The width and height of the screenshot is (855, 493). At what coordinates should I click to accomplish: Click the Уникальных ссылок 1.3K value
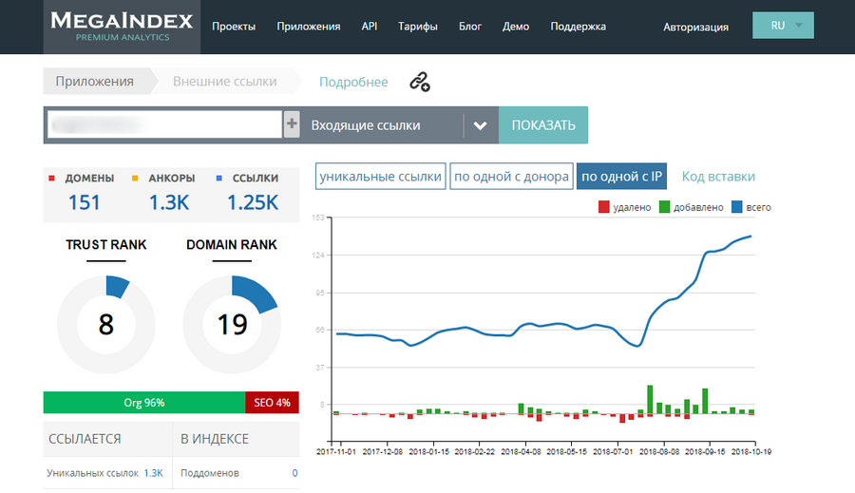153,473
